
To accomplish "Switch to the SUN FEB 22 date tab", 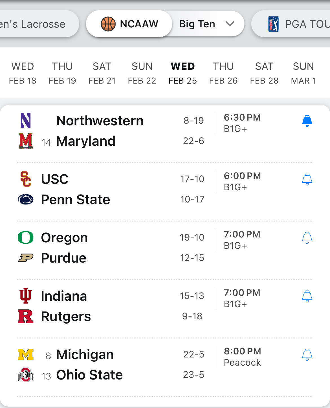I will pos(142,73).
